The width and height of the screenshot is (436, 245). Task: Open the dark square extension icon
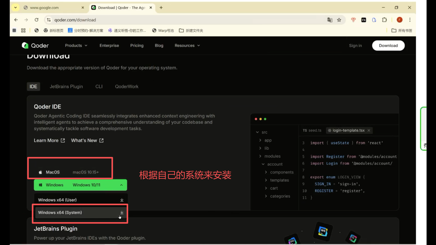(x=363, y=20)
